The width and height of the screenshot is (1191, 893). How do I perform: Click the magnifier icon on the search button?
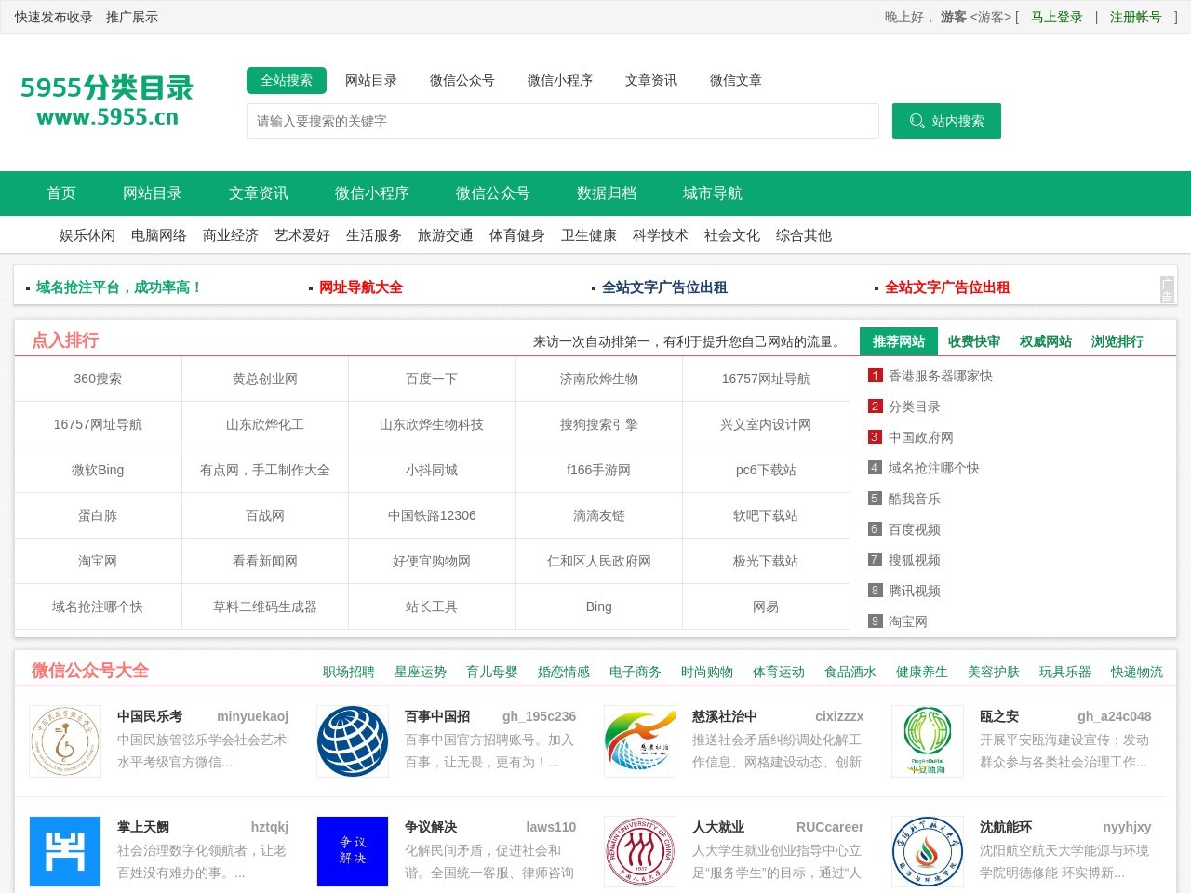tap(916, 120)
